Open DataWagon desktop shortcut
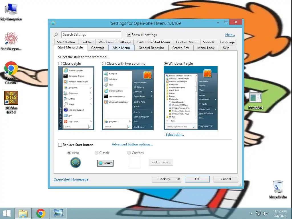The height and width of the screenshot is (219, 292). coord(11,41)
